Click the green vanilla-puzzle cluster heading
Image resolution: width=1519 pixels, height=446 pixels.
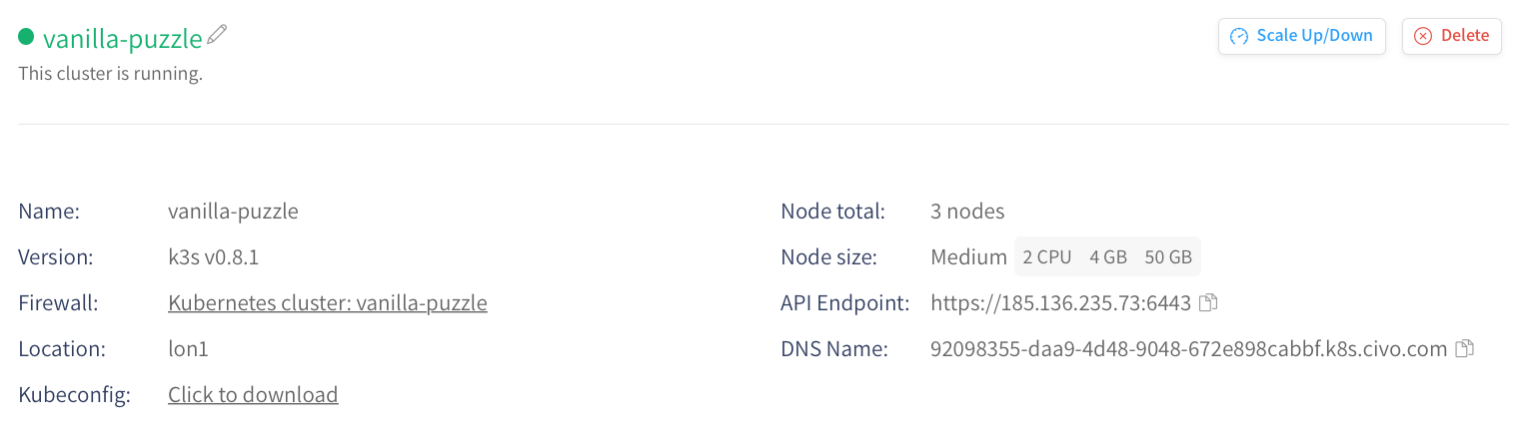coord(122,38)
